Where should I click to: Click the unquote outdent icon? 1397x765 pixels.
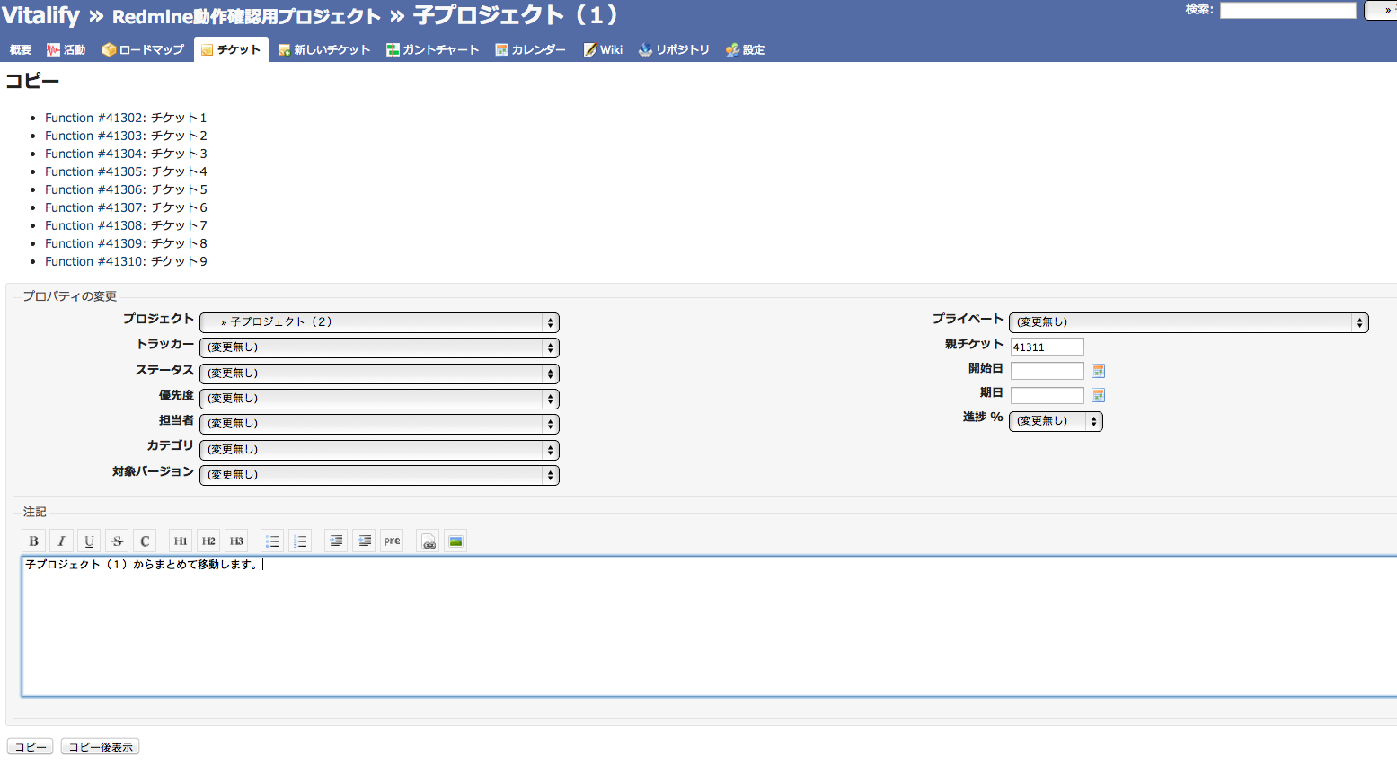364,541
